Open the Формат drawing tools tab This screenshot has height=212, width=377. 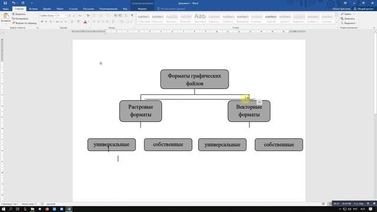(x=142, y=9)
